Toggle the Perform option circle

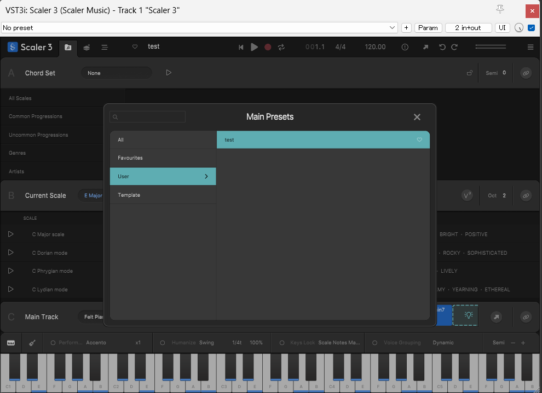[53, 343]
